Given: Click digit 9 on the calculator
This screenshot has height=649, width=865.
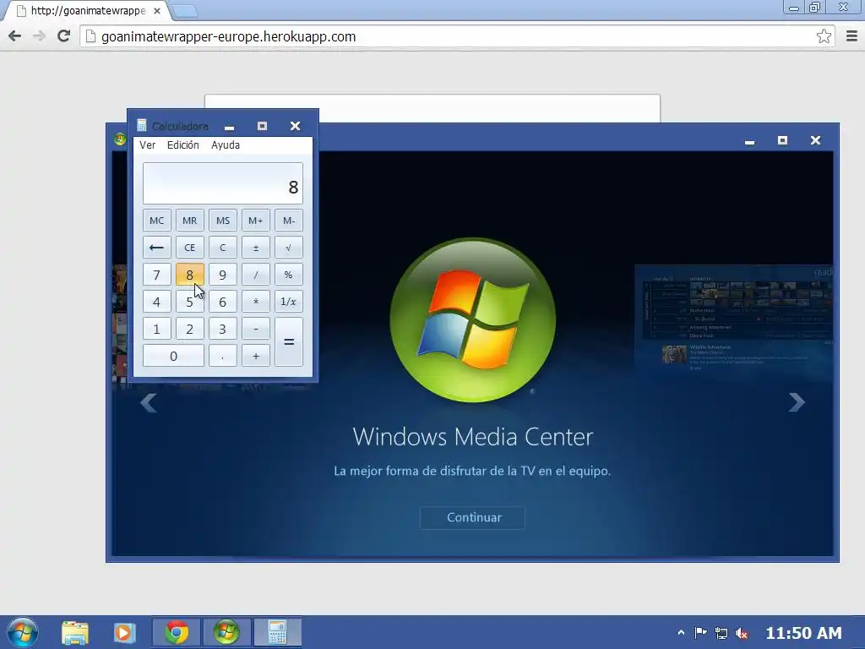Looking at the screenshot, I should coord(223,275).
